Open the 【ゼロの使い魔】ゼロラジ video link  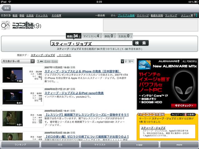(86, 137)
